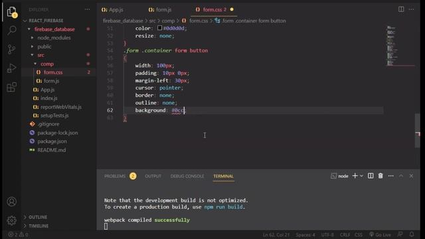Open the Extensions view icon

pos(12,87)
